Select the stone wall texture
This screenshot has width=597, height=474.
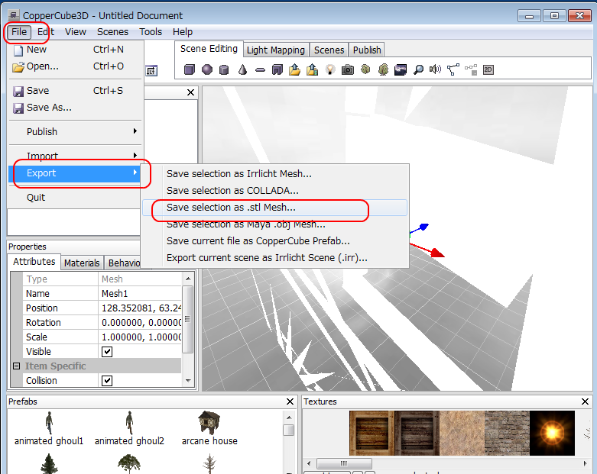507,433
